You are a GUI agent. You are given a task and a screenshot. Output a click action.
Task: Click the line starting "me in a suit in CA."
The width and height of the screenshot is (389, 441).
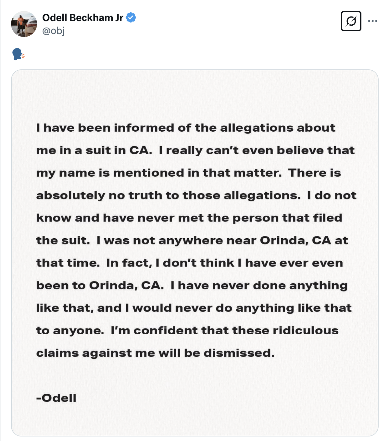(x=195, y=150)
